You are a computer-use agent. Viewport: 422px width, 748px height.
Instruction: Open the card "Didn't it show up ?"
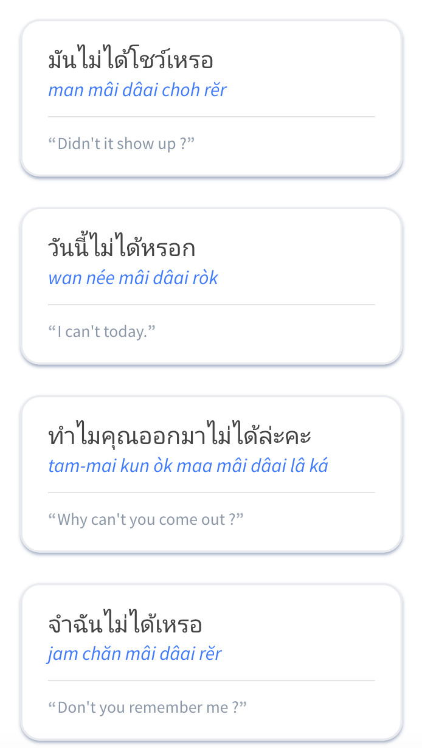tap(212, 99)
